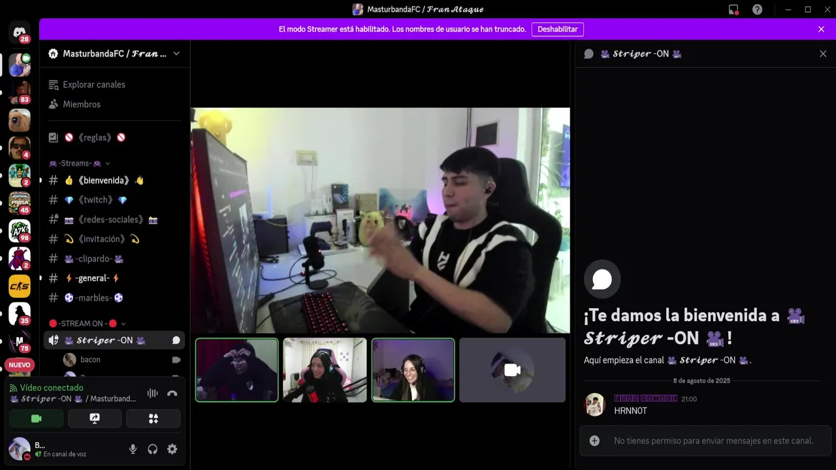Open the invitación channel

114,239
